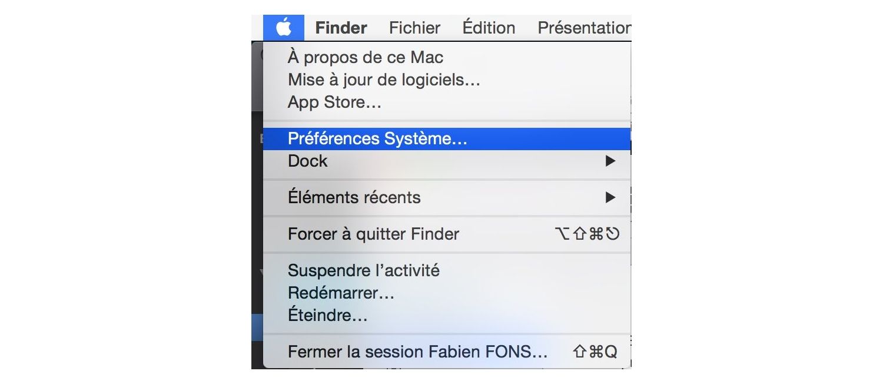
Task: Click the Dock submenu arrow
Action: 610,160
